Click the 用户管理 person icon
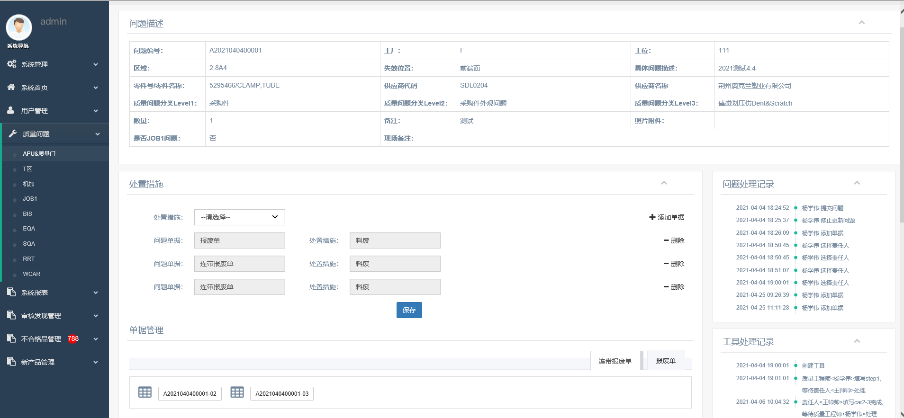This screenshot has height=418, width=904. coord(11,110)
